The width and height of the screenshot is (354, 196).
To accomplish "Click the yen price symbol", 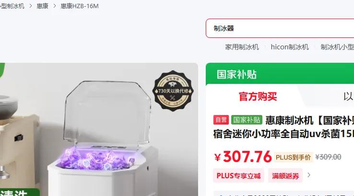I will [x=217, y=157].
